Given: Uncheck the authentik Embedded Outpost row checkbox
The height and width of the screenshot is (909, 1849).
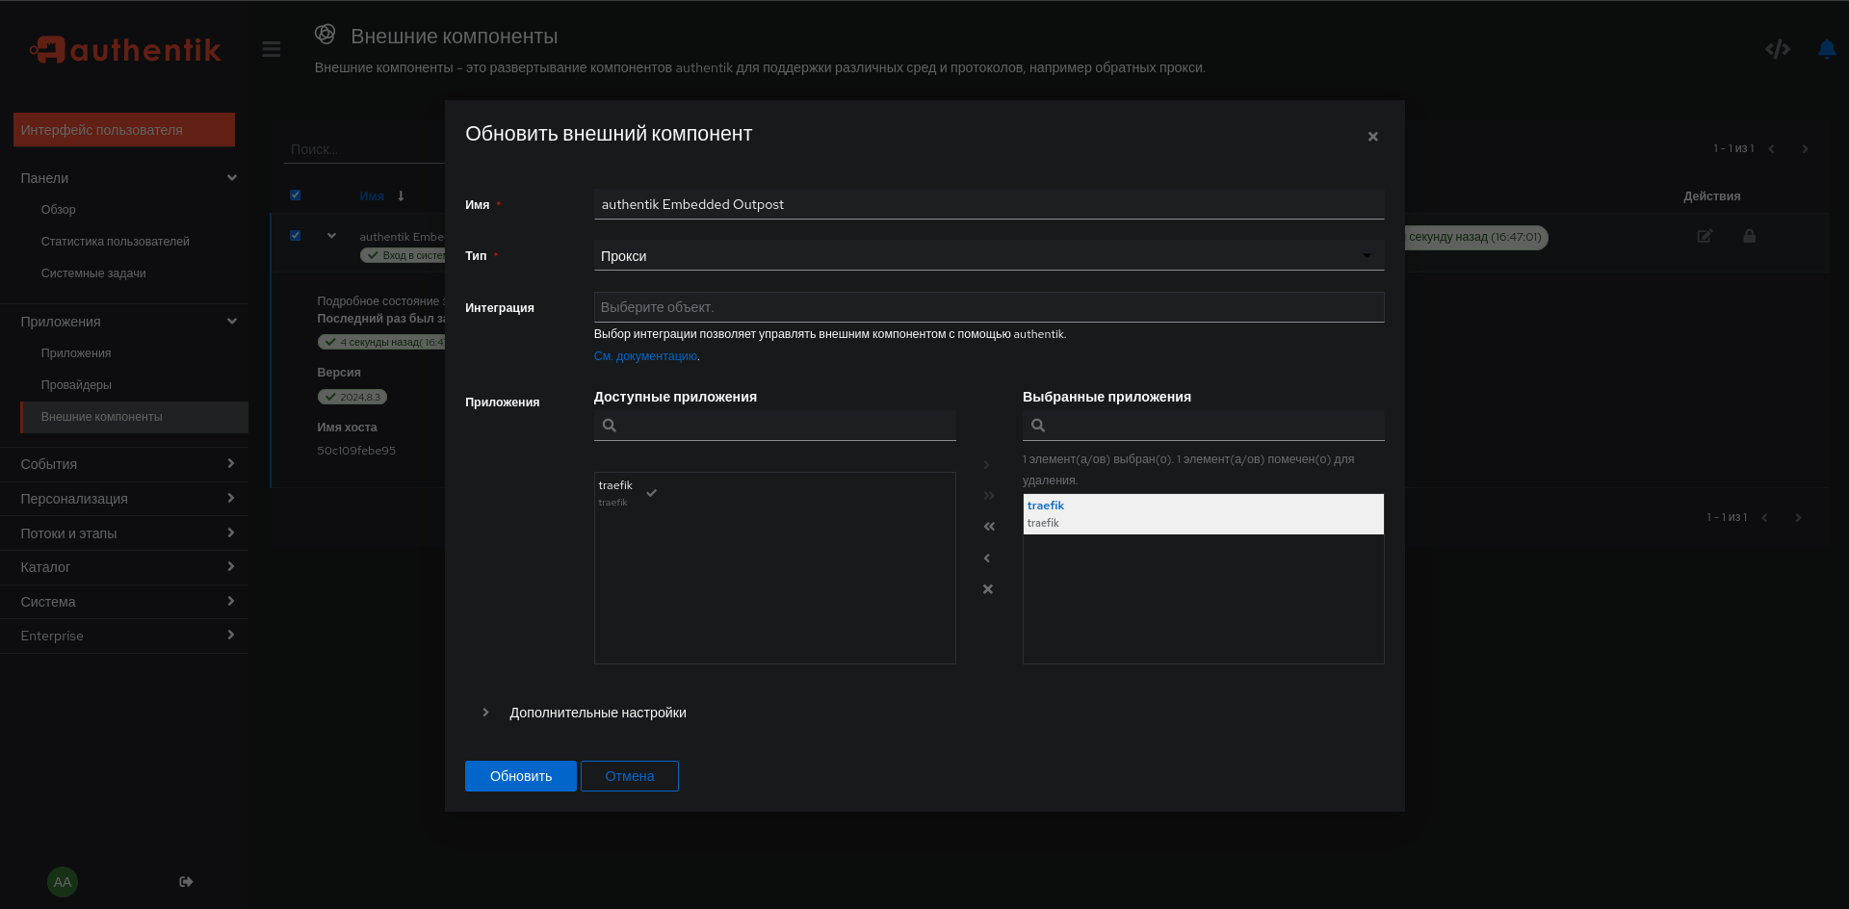Looking at the screenshot, I should click(296, 236).
